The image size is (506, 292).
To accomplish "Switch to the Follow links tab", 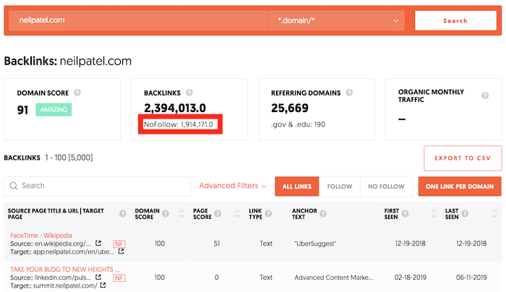I will coord(340,186).
